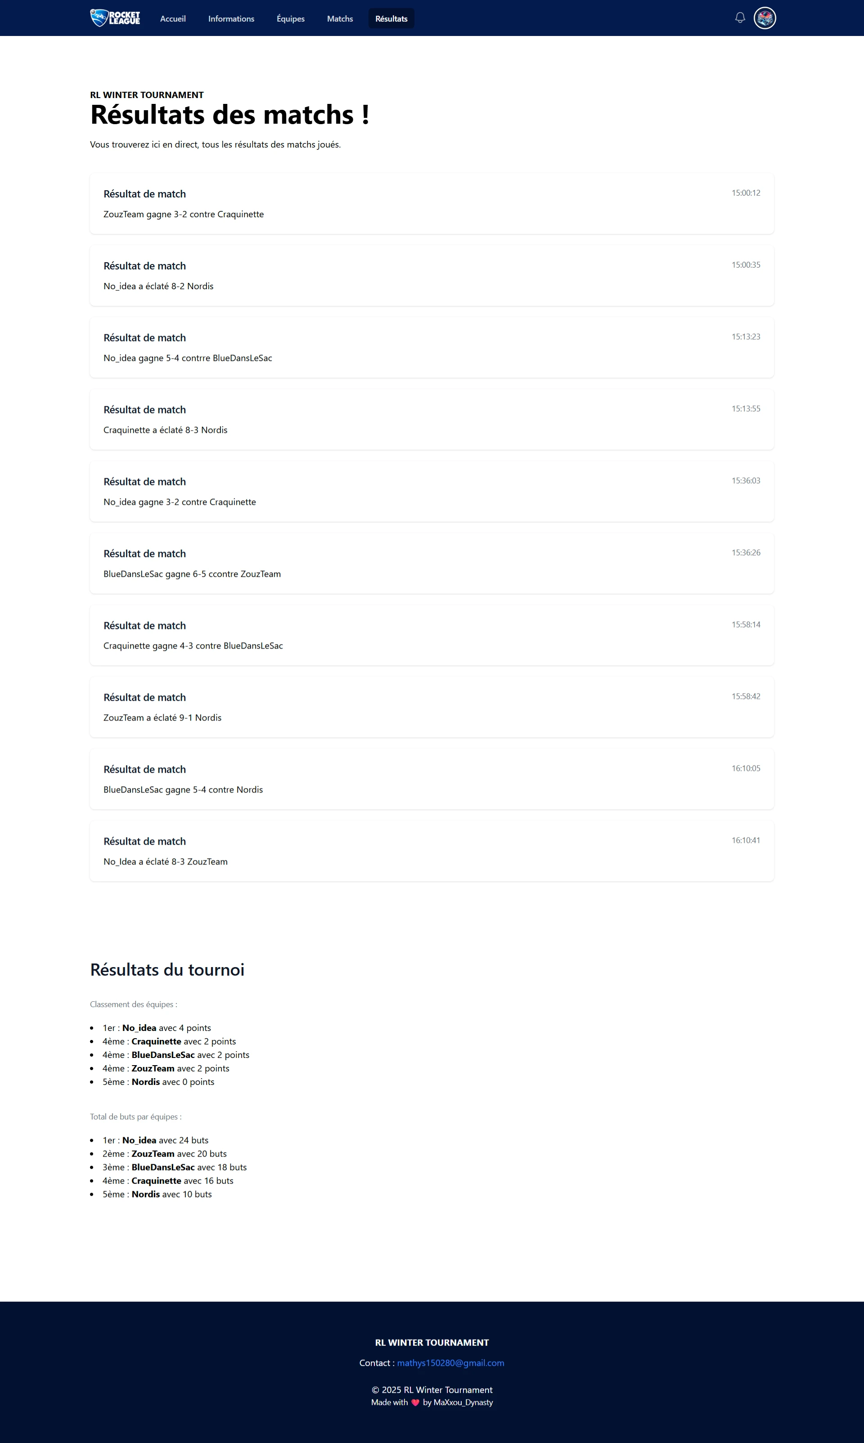Image resolution: width=864 pixels, height=1443 pixels.
Task: Click the BlueDansLeSac 6-5 ZouzTeam result
Action: pyautogui.click(x=432, y=563)
